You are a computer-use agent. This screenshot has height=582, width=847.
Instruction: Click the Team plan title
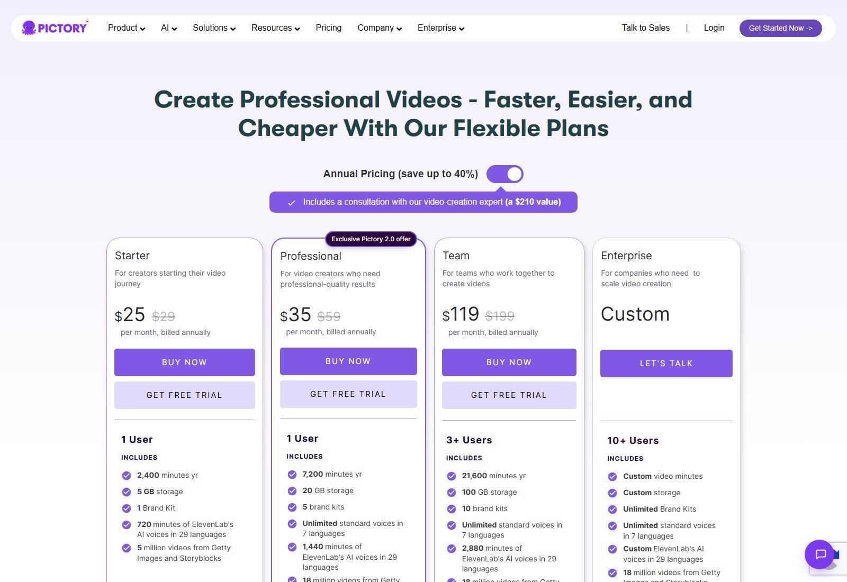click(x=456, y=256)
